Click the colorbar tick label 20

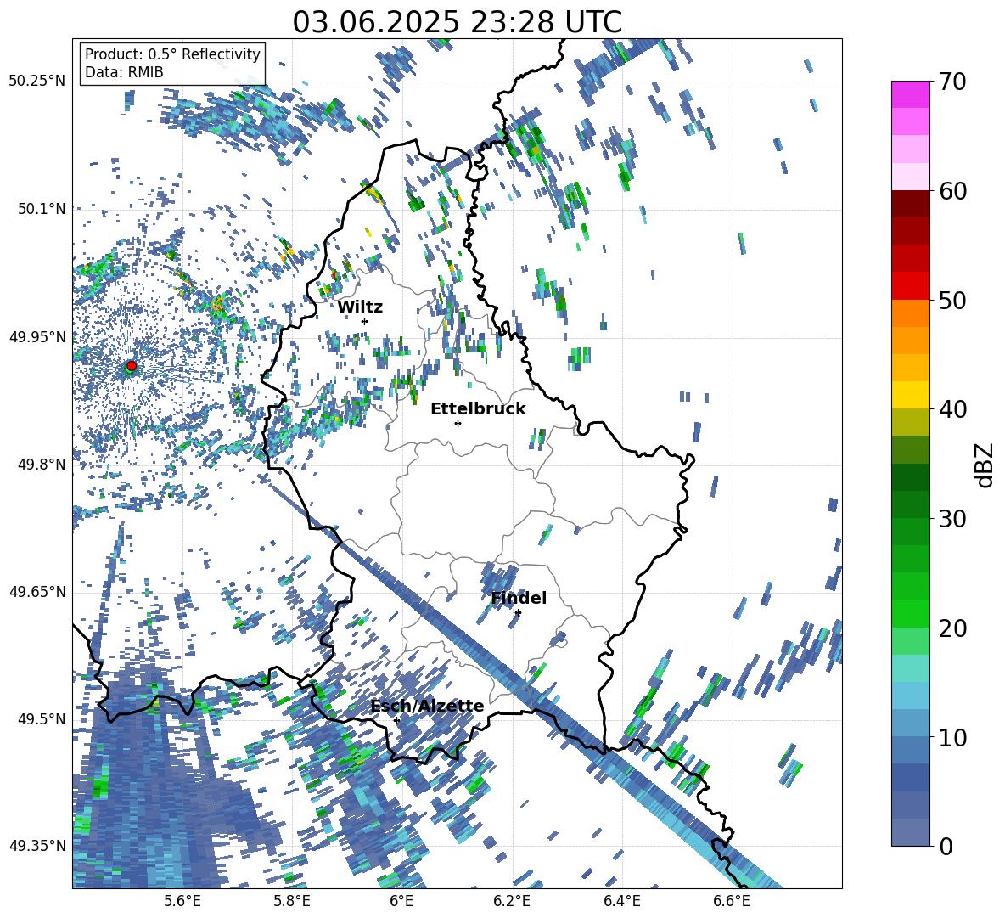click(952, 628)
